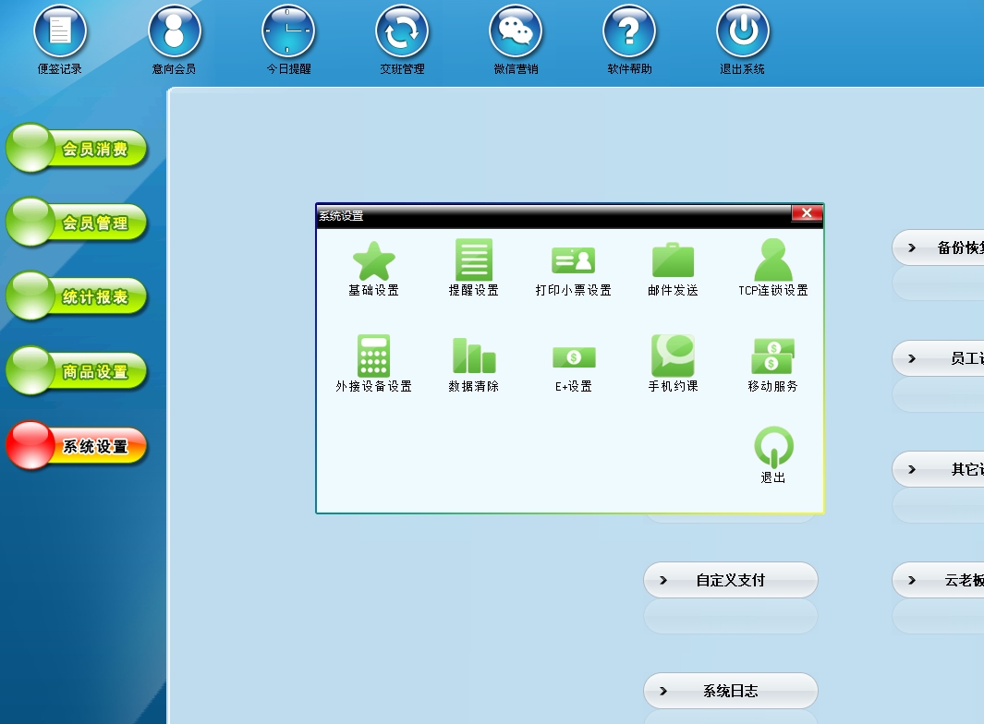984x724 pixels.
Task: Click 微信营销 in the top toolbar
Action: click(516, 31)
